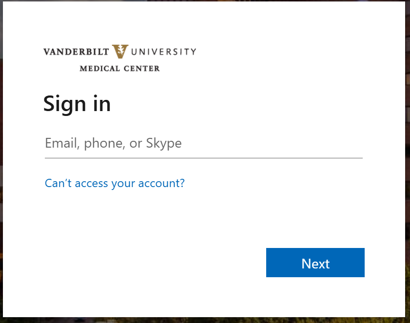Viewport: 410px width, 323px height.
Task: Activate the username text box
Action: (x=203, y=144)
